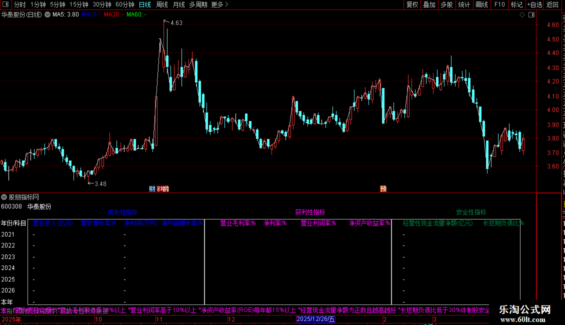Click the 华泰股份(日线) chart title
Viewport: 565px width, 325px height.
[21, 15]
